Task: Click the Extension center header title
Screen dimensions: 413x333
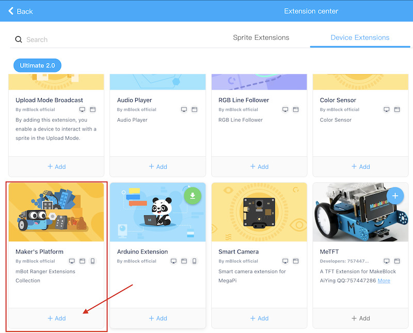Action: (x=311, y=11)
